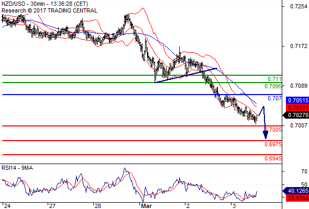The width and height of the screenshot is (309, 209).
Task: Click the red 0.7005 support label
Action: coord(273,130)
